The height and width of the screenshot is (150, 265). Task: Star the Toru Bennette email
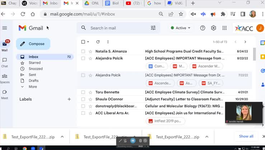[90, 92]
